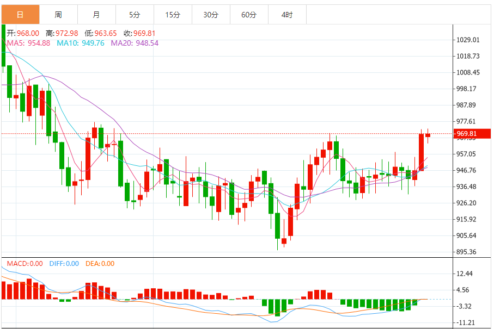
Task: Click the 936.48 price axis label
Action: coord(466,187)
